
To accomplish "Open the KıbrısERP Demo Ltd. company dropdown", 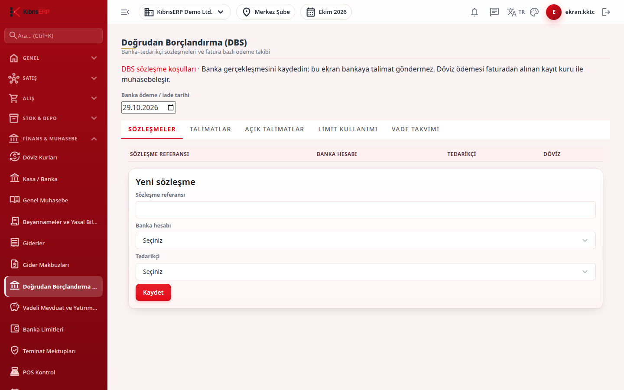I will click(x=185, y=12).
